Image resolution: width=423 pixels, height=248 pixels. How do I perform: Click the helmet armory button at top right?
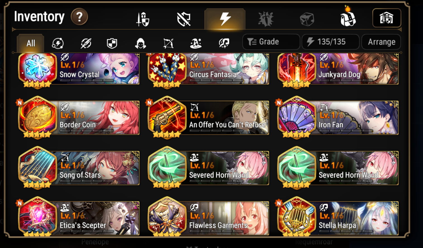click(x=387, y=18)
